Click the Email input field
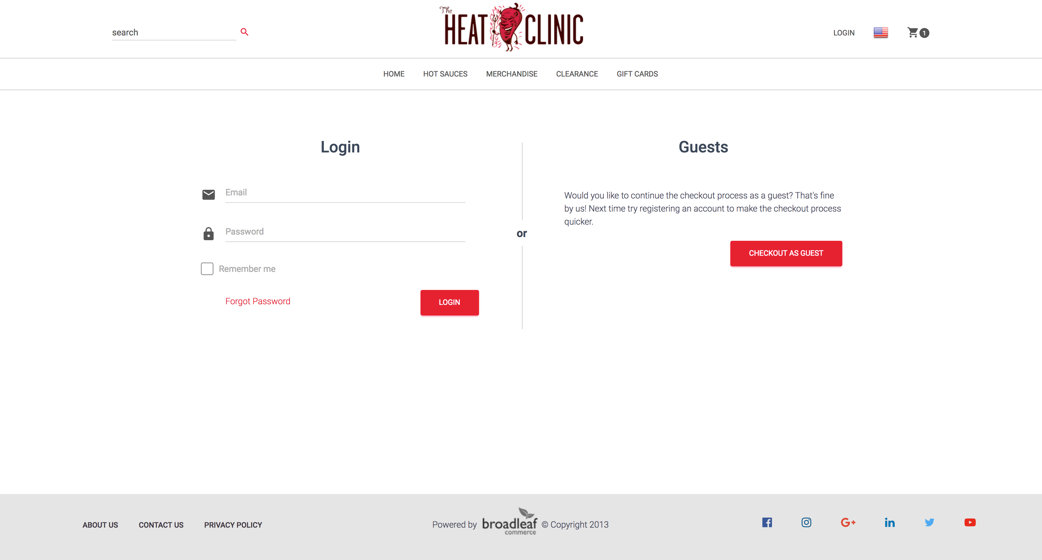 click(x=345, y=192)
